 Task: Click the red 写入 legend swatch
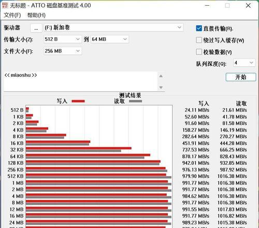pyautogui.click(x=78, y=101)
